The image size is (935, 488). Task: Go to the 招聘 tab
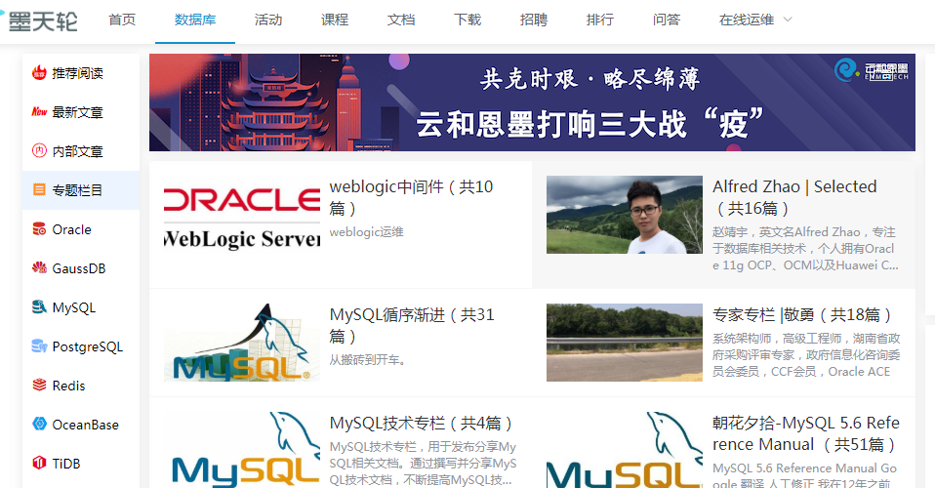pos(534,20)
